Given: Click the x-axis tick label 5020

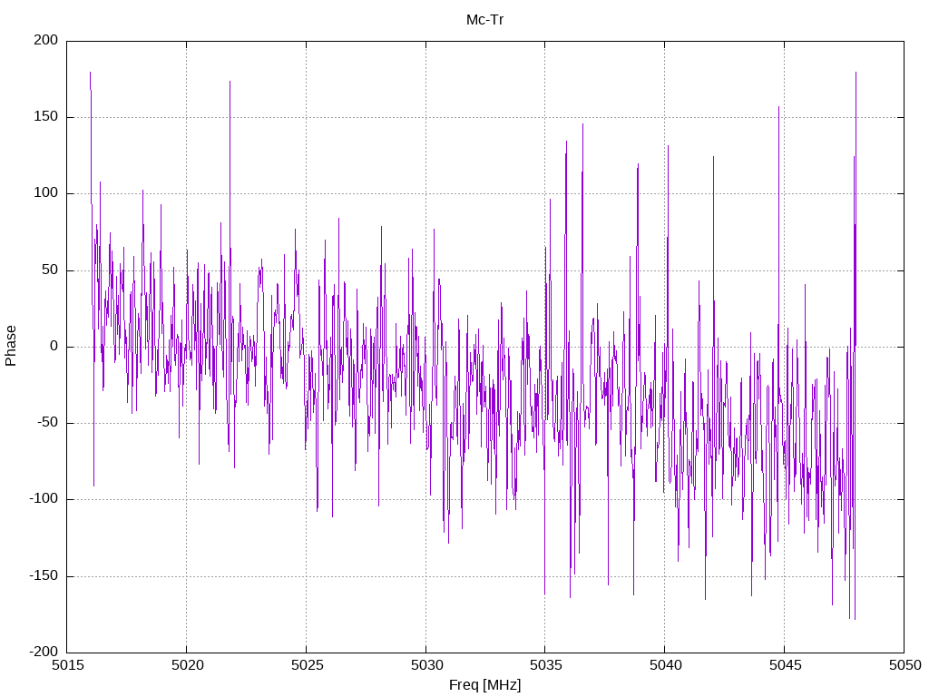Looking at the screenshot, I should [187, 665].
